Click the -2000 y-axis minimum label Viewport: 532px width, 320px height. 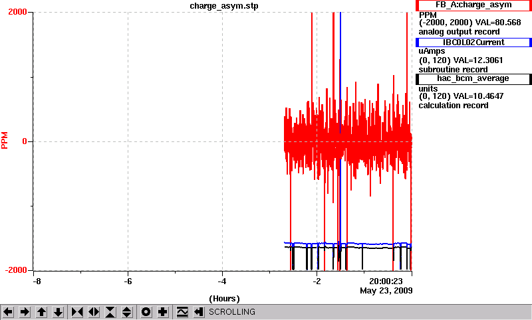[16, 270]
